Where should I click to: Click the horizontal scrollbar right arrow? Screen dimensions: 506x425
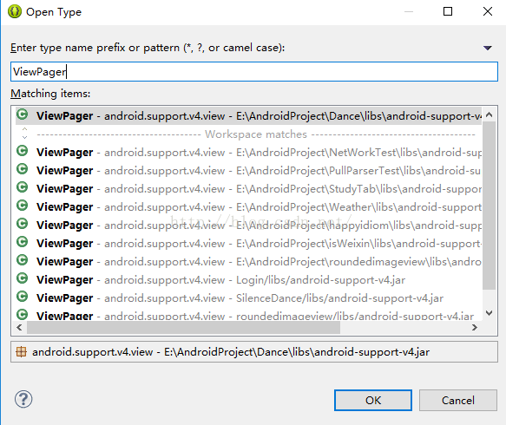(475, 328)
